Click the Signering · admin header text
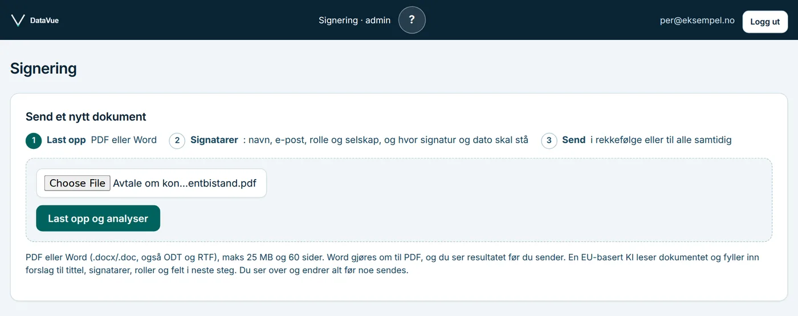798x316 pixels. (x=355, y=21)
